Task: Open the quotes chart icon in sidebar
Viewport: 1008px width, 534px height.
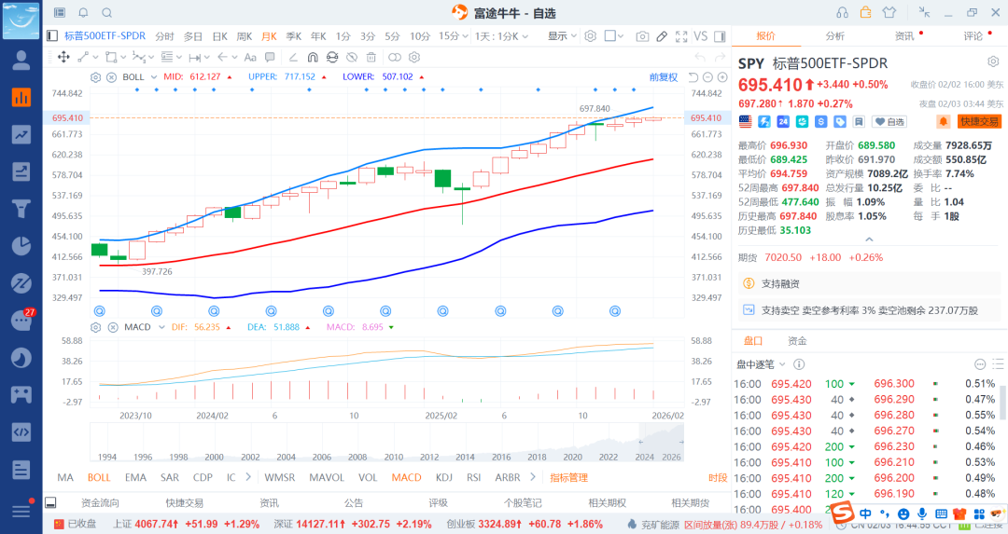Action: (x=21, y=97)
